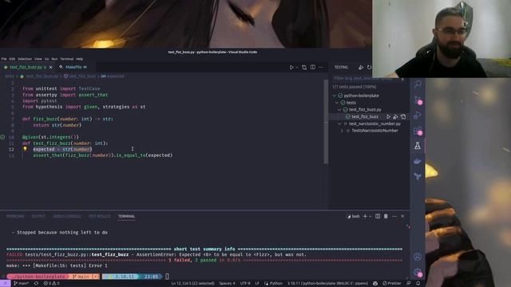Open the File menu
This screenshot has height=287, width=511.
pyautogui.click(x=4, y=59)
